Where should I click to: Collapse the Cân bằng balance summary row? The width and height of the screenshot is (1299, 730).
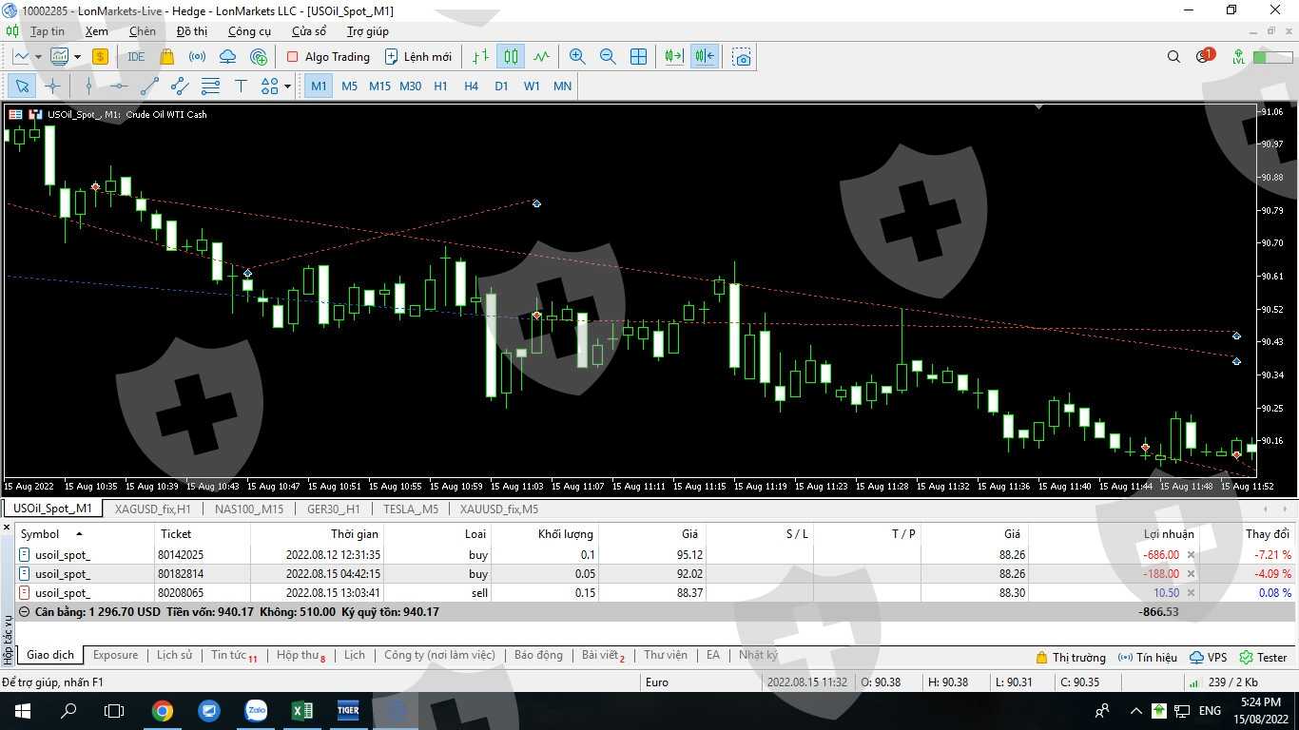pos(25,612)
